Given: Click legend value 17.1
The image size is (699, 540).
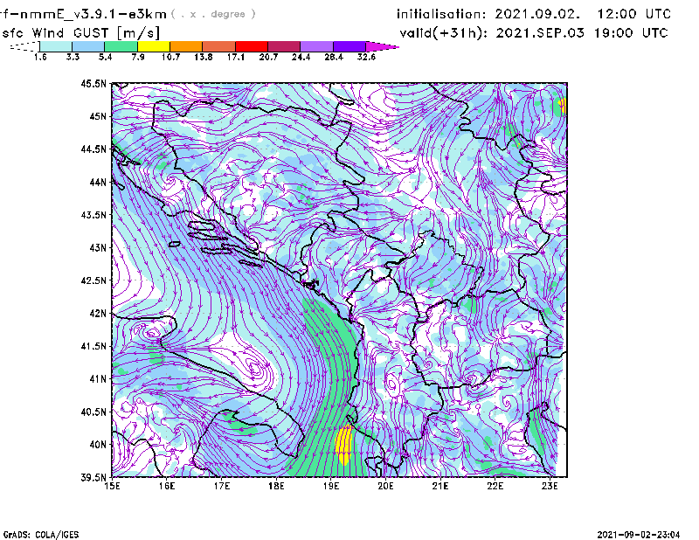Looking at the screenshot, I should click(x=235, y=57).
